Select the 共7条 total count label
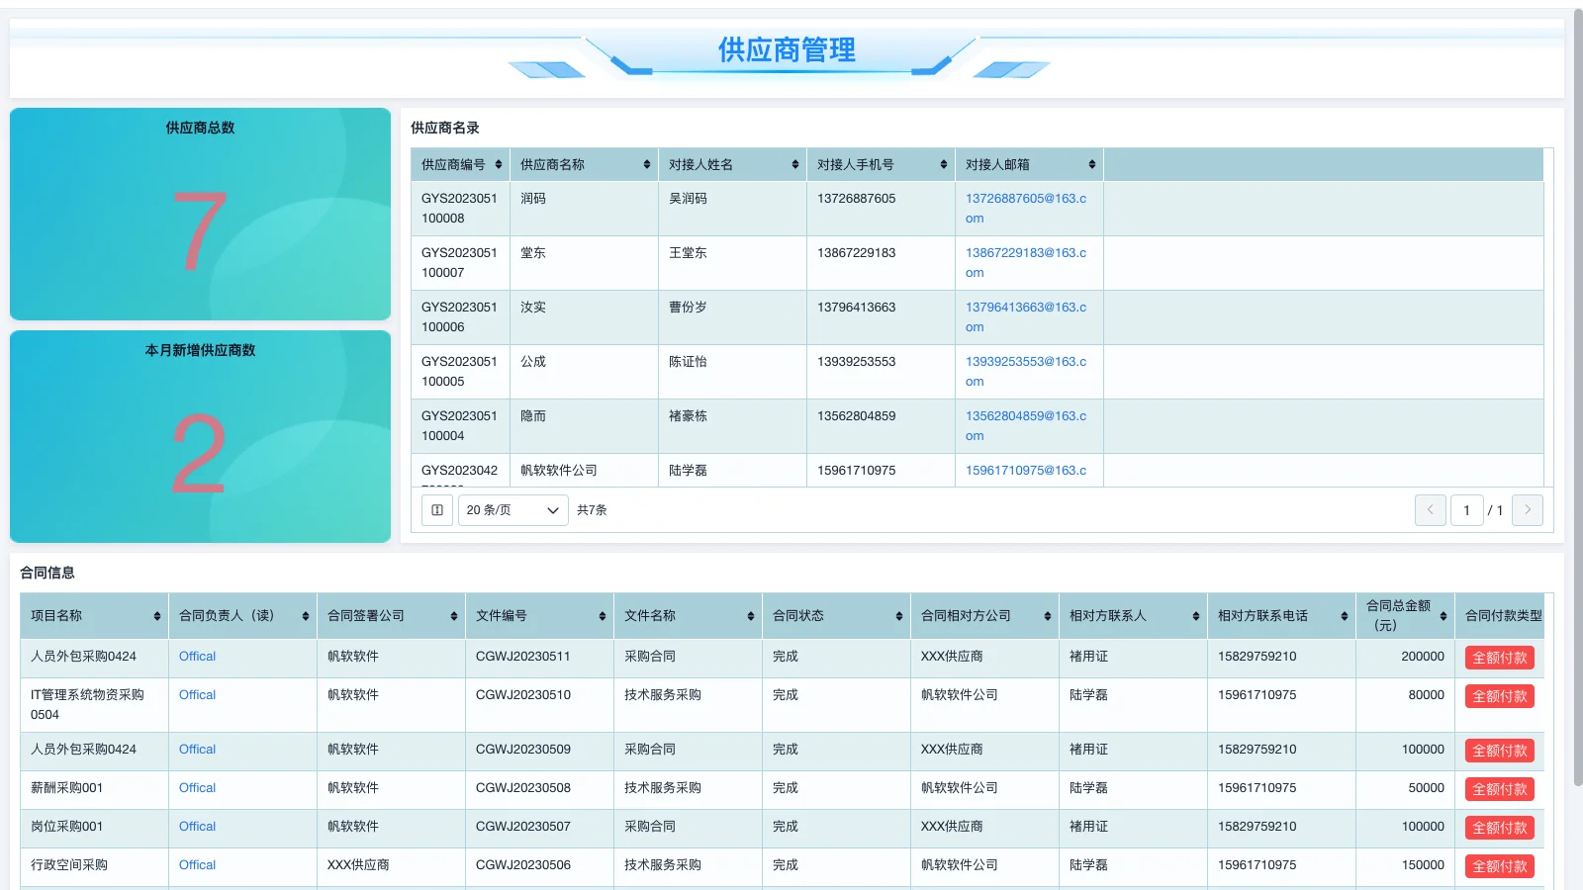1583x890 pixels. [592, 510]
